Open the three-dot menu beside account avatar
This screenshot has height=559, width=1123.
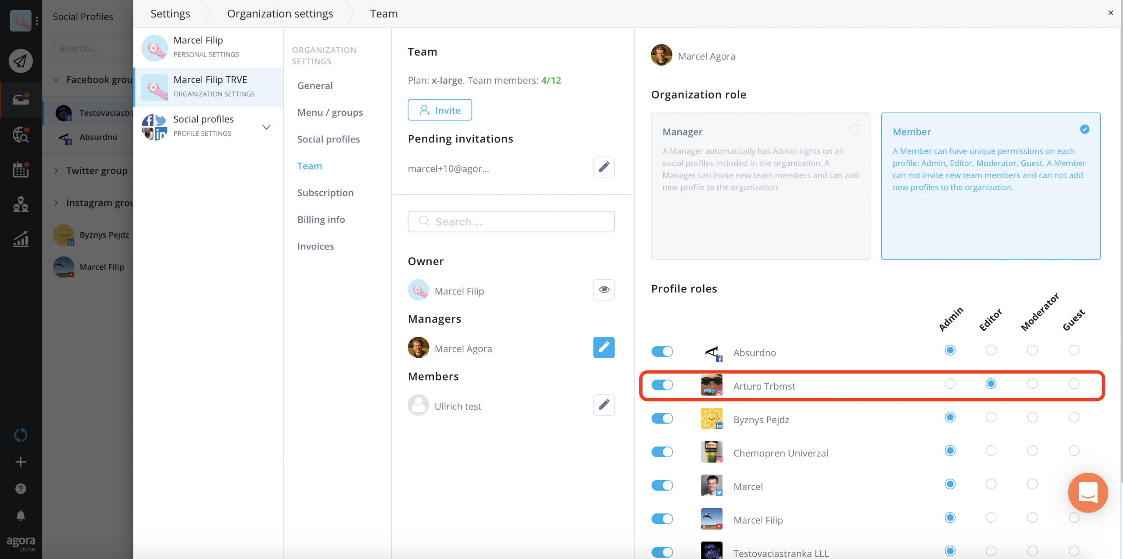point(37,21)
